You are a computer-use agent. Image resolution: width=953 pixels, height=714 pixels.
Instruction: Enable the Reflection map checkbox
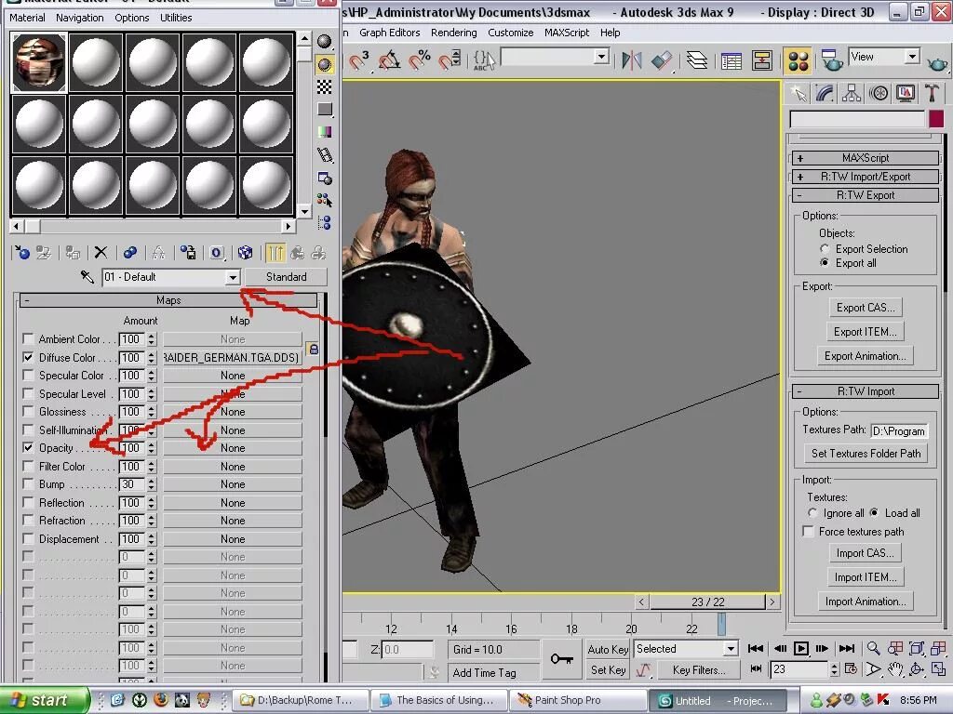coord(28,502)
